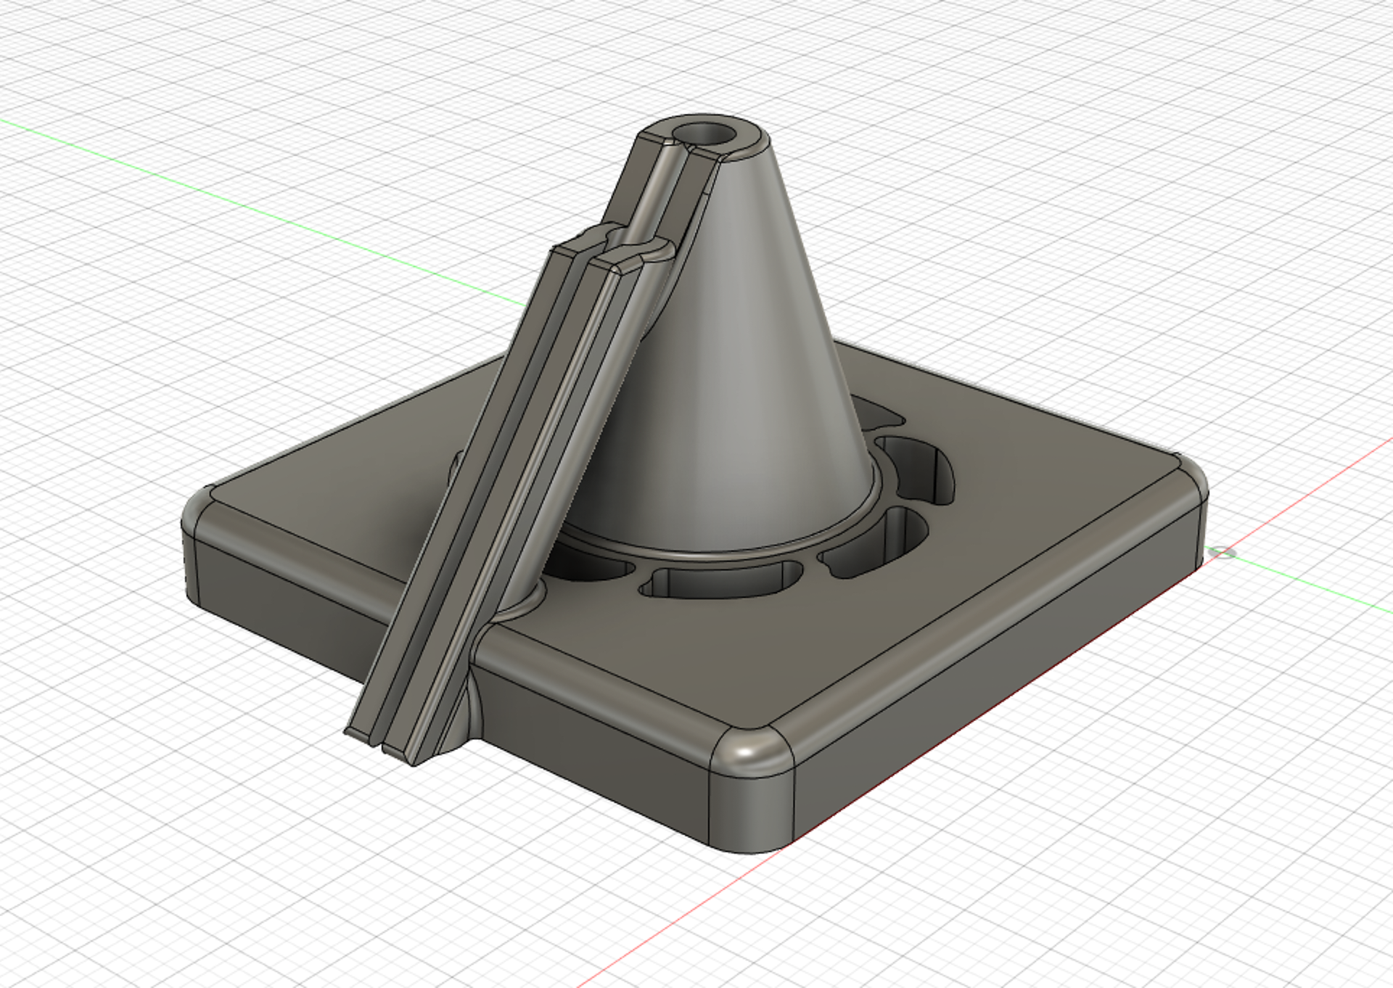Click the origin point marker on the grid
1393x988 pixels.
point(1224,553)
